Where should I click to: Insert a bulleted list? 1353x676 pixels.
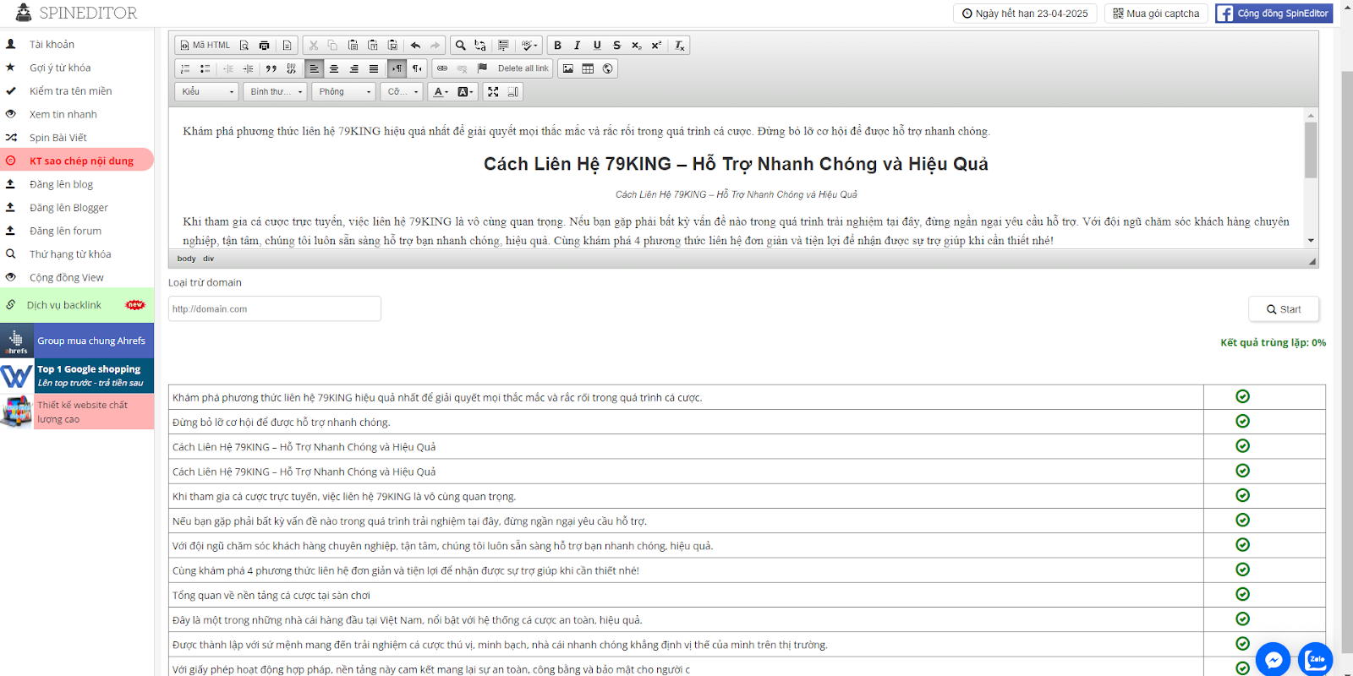pos(205,68)
